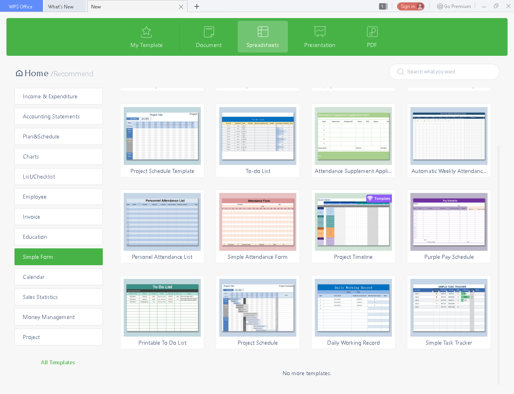Close the New tab
514x394 pixels.
[x=181, y=7]
